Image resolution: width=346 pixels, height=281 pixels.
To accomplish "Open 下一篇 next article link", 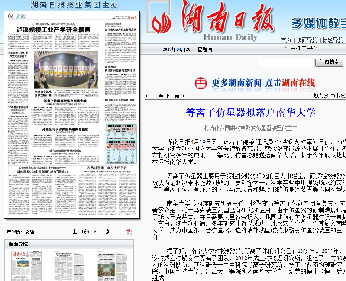I will point(172,96).
